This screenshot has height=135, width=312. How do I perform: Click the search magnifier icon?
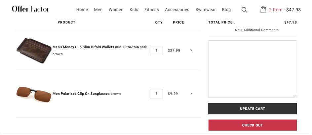[244, 10]
